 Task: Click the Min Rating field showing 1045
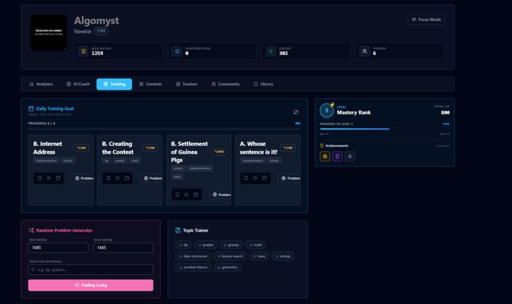pos(58,248)
